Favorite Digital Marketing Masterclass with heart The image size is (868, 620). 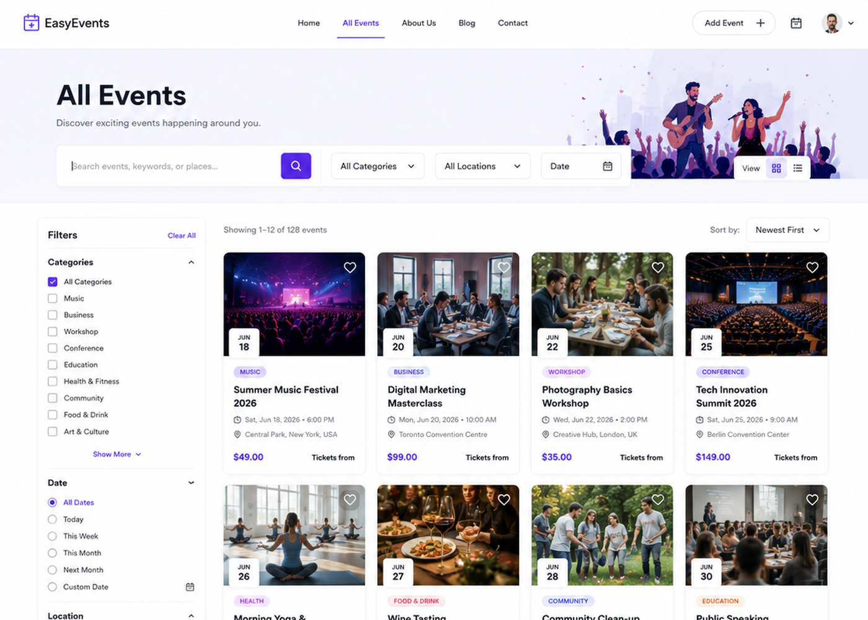(x=504, y=267)
